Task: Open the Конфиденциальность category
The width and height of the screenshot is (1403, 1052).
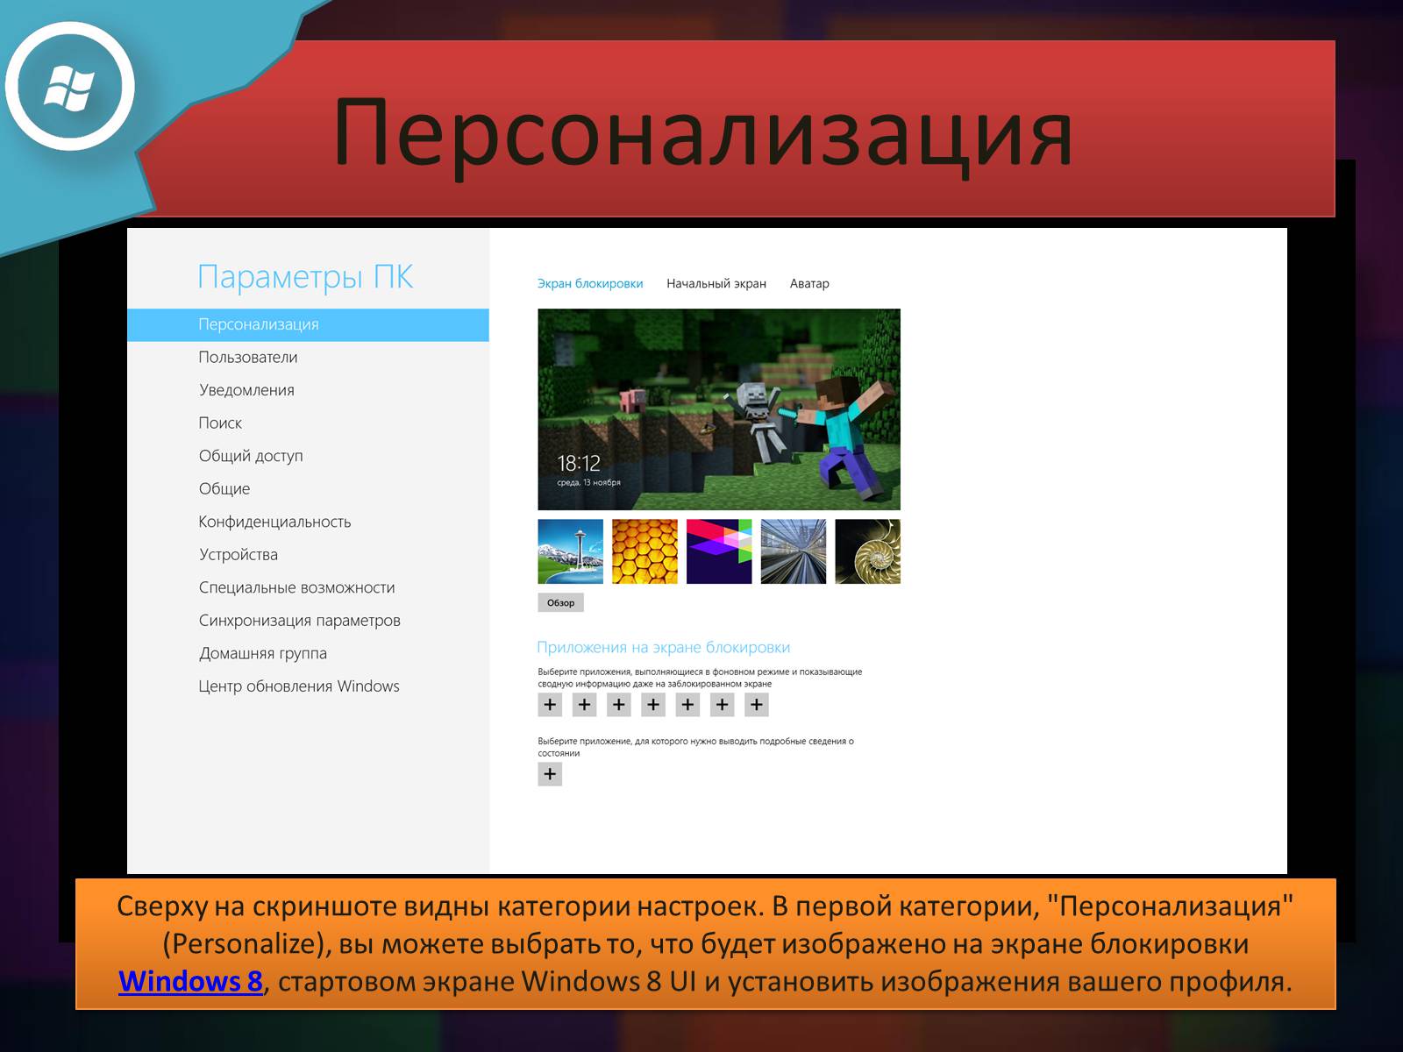Action: (274, 522)
